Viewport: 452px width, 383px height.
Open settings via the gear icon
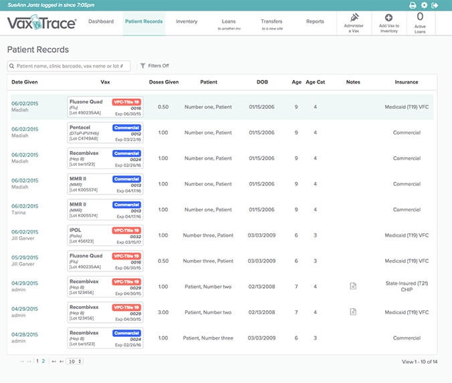[424, 5]
